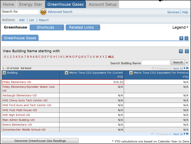191x144 pixels.
Task: Sort by Building column sort icon
Action: (4, 73)
